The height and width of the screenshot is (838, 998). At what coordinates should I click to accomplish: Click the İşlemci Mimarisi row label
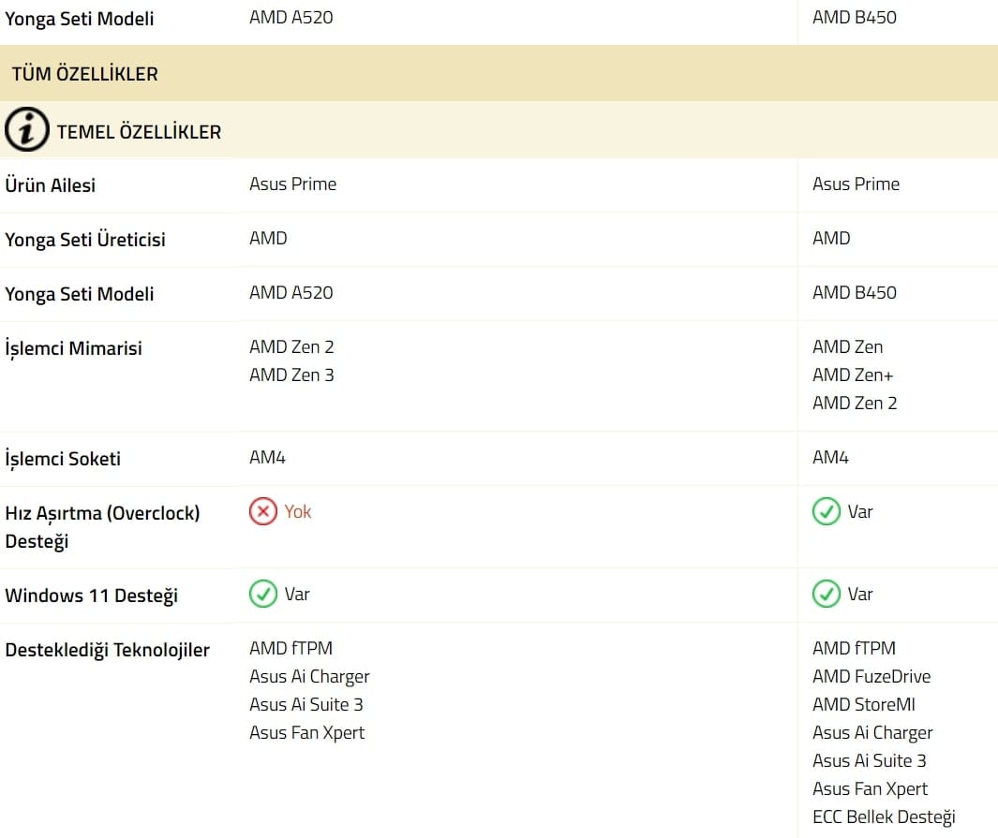[x=74, y=348]
